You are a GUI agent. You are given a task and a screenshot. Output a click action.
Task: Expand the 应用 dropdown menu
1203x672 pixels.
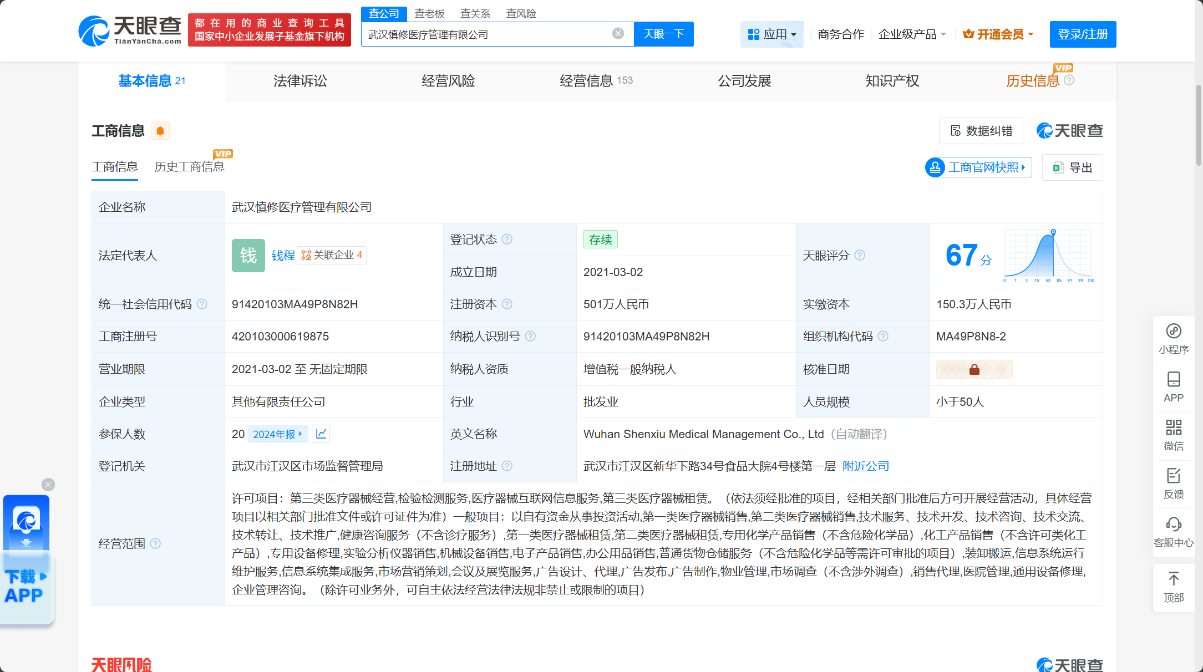pyautogui.click(x=771, y=34)
